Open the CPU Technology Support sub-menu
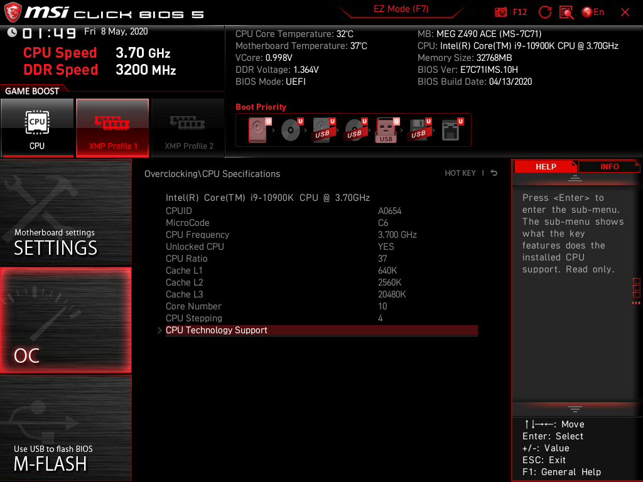Viewport: 643px width, 482px height. pos(321,330)
